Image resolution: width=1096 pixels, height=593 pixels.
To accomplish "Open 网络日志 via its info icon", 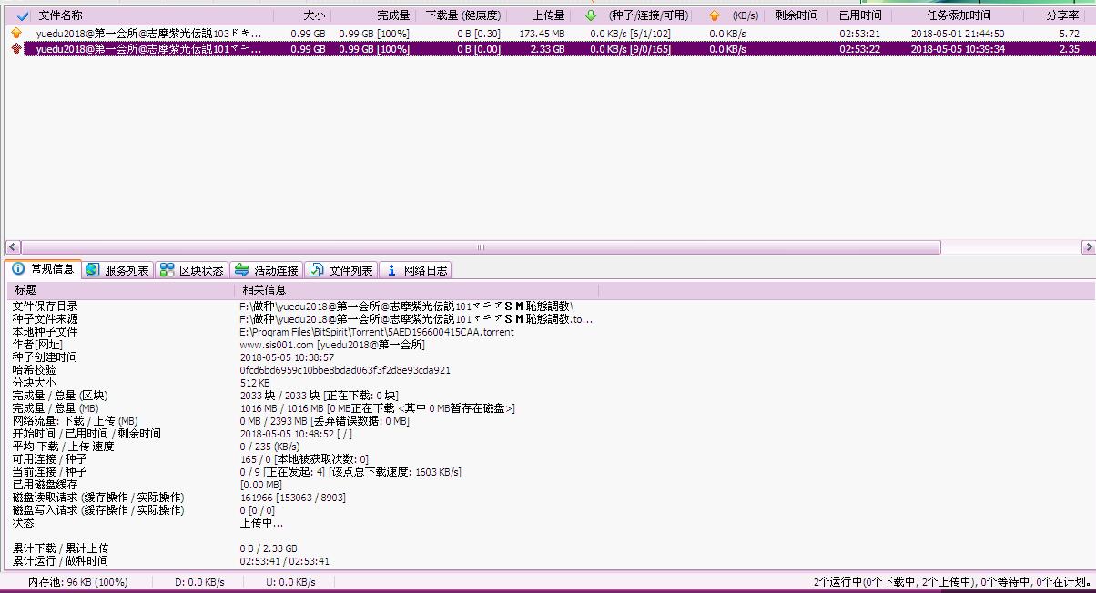I will tap(391, 270).
